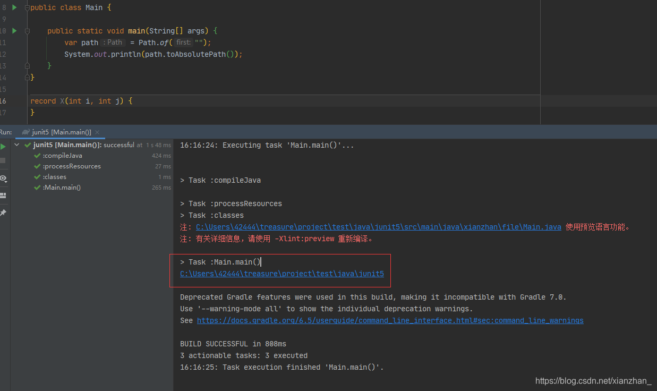The image size is (657, 391).
Task: Collapse the junit5 [Main.main()] tree node
Action: (16, 144)
